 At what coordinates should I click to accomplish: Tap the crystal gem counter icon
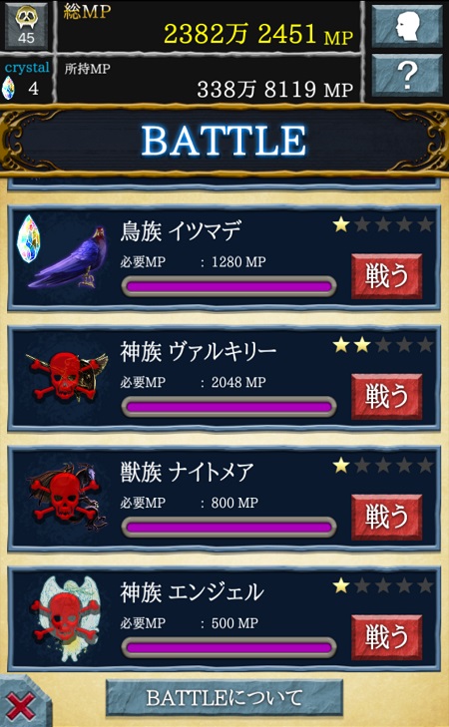[x=8, y=88]
